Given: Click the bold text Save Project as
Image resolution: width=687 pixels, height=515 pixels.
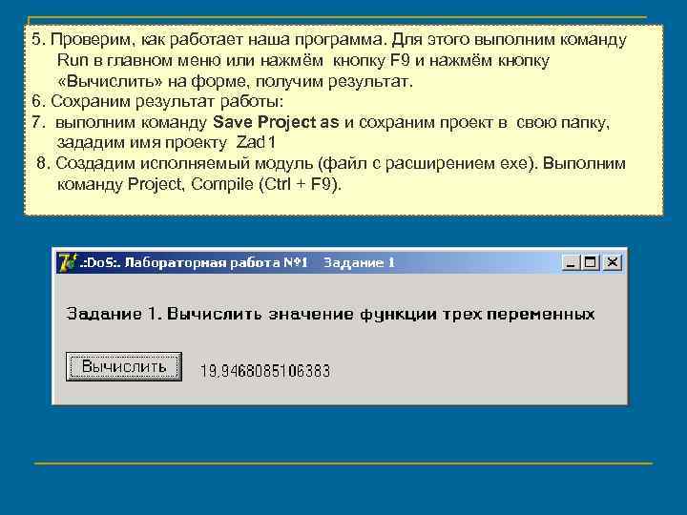Looking at the screenshot, I should click(276, 122).
